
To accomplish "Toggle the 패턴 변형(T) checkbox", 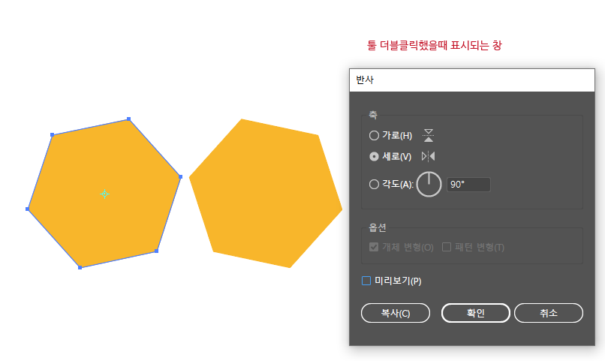I will [x=447, y=247].
